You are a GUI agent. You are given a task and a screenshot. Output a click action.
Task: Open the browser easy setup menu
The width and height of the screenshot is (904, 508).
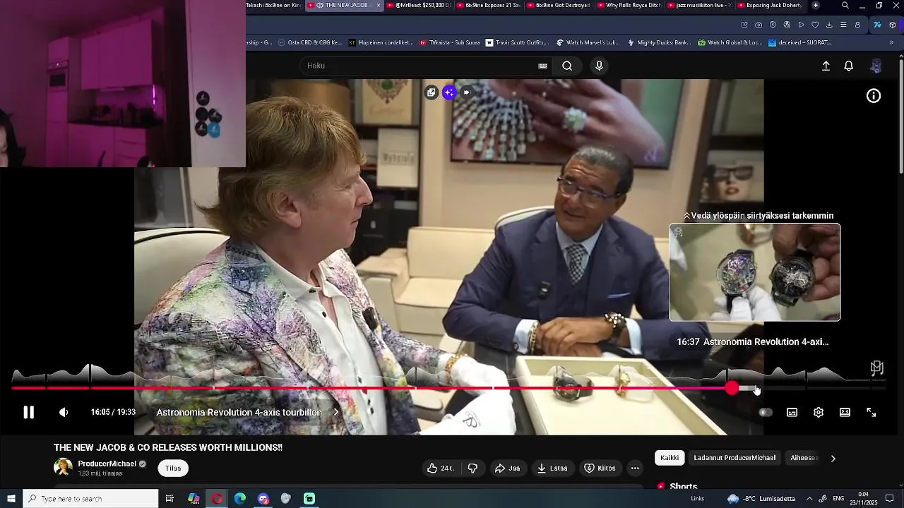point(843,25)
